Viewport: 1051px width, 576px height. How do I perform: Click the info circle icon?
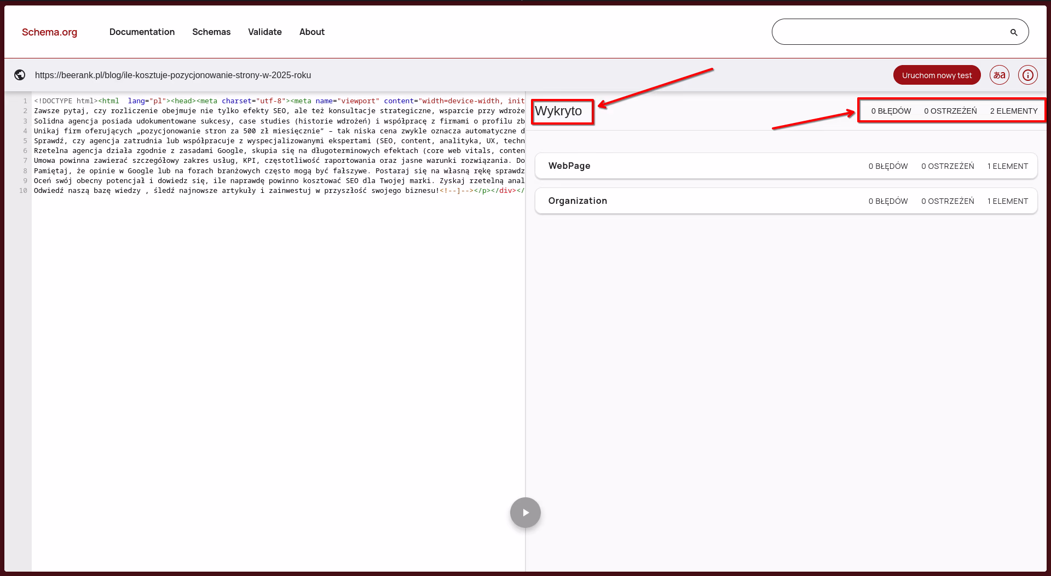click(x=1027, y=75)
